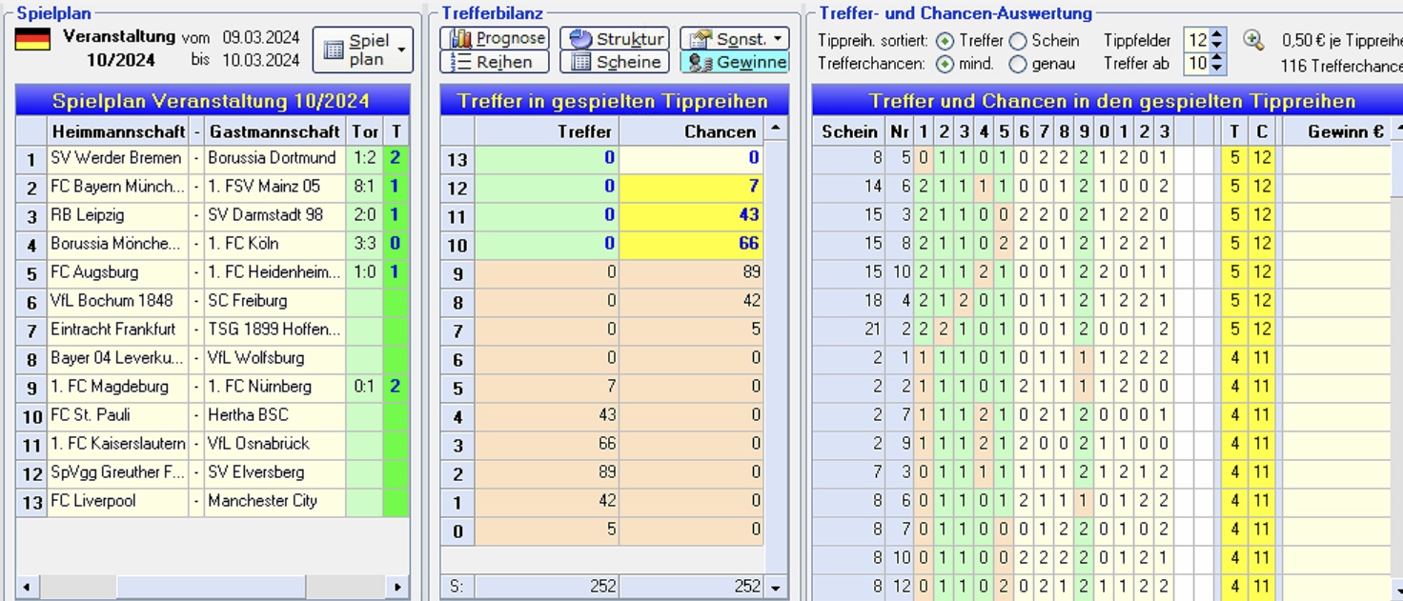Show the Scheine list
This screenshot has width=1403, height=601.
pyautogui.click(x=615, y=62)
